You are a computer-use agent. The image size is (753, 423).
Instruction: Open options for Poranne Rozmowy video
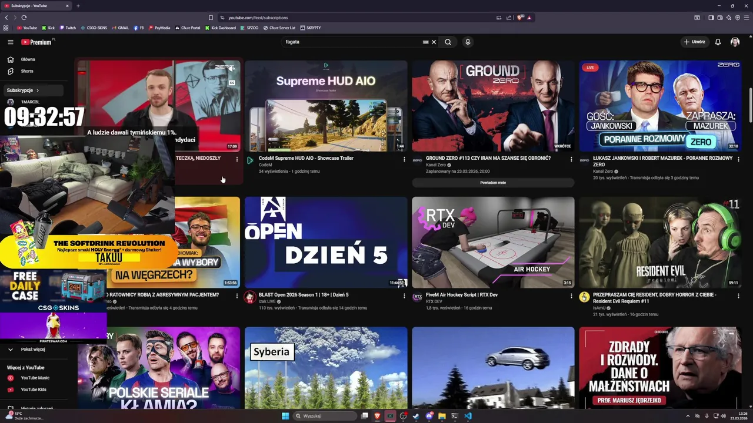(738, 159)
